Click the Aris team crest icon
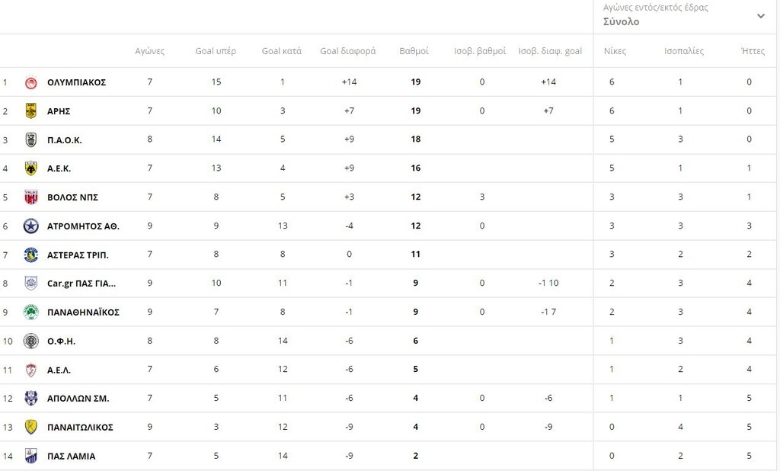Image resolution: width=780 pixels, height=471 pixels. click(x=31, y=111)
